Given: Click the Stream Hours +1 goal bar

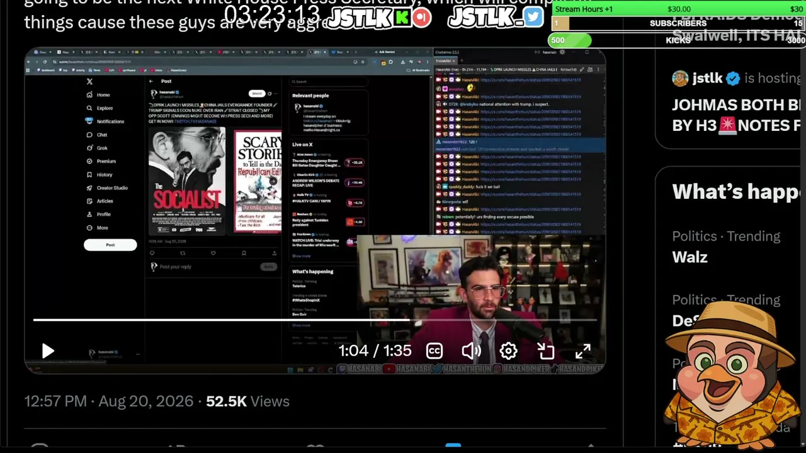Looking at the screenshot, I should [678, 9].
